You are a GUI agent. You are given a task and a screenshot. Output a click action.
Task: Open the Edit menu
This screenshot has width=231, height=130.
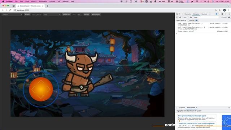(21, 1)
